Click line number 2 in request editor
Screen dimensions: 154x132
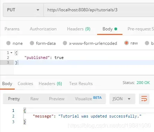(8, 58)
